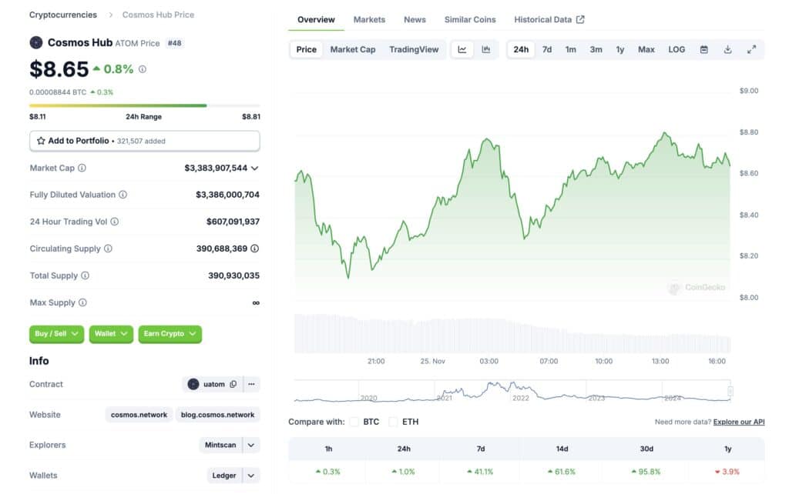
Task: Copy the uatom contract address
Action: click(x=233, y=385)
